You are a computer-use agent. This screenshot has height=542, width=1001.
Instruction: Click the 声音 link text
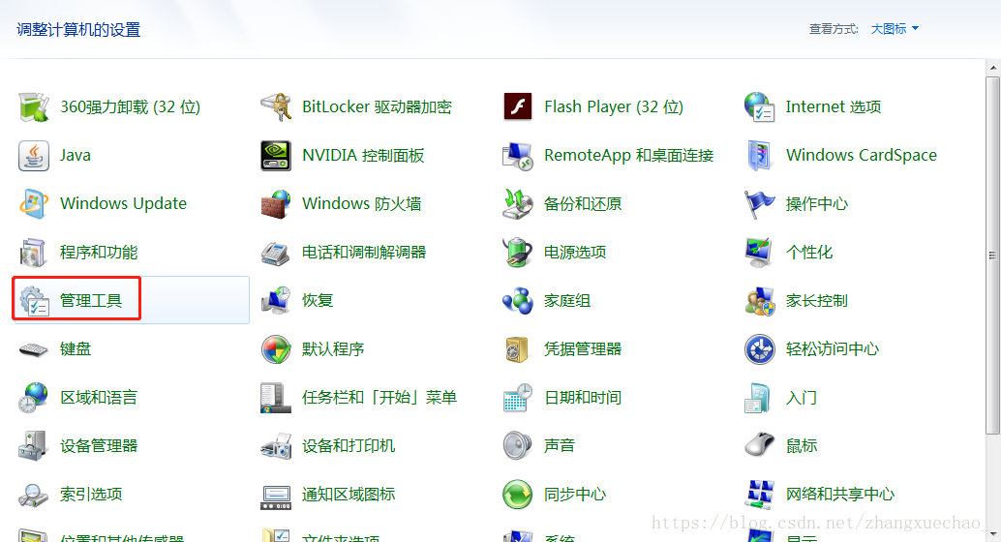coord(560,446)
